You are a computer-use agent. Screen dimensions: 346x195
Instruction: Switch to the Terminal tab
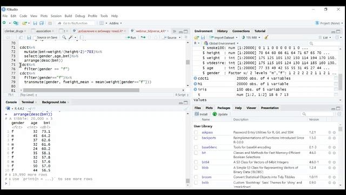28,102
